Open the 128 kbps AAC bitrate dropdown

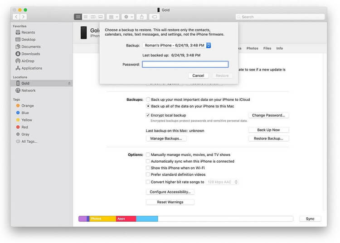222,182
